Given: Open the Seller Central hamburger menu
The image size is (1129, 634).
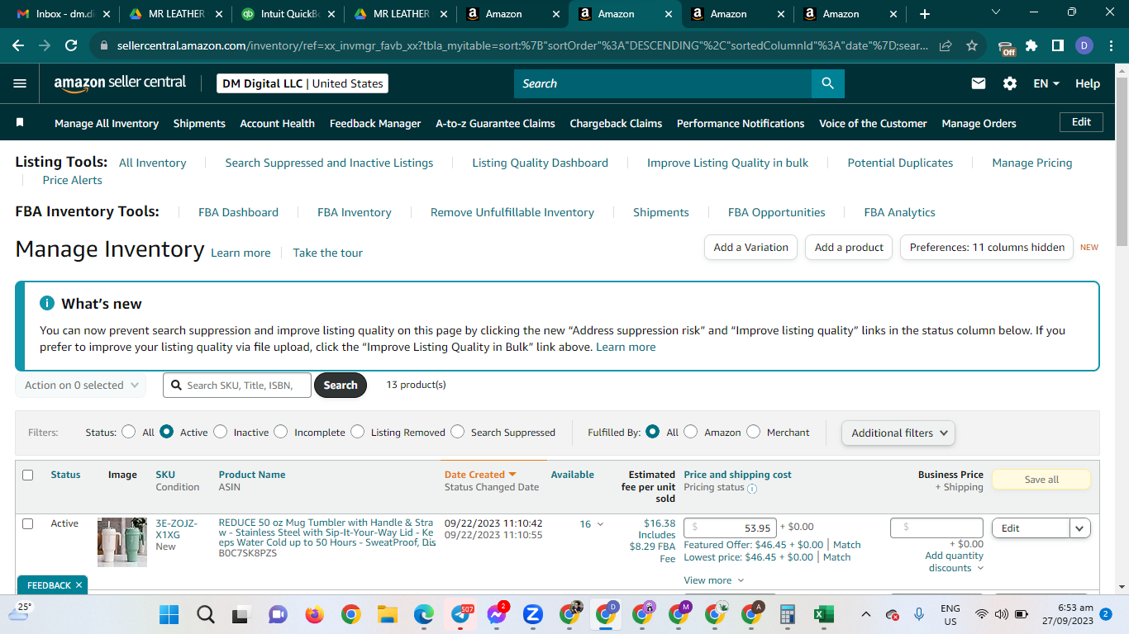Looking at the screenshot, I should coord(20,83).
